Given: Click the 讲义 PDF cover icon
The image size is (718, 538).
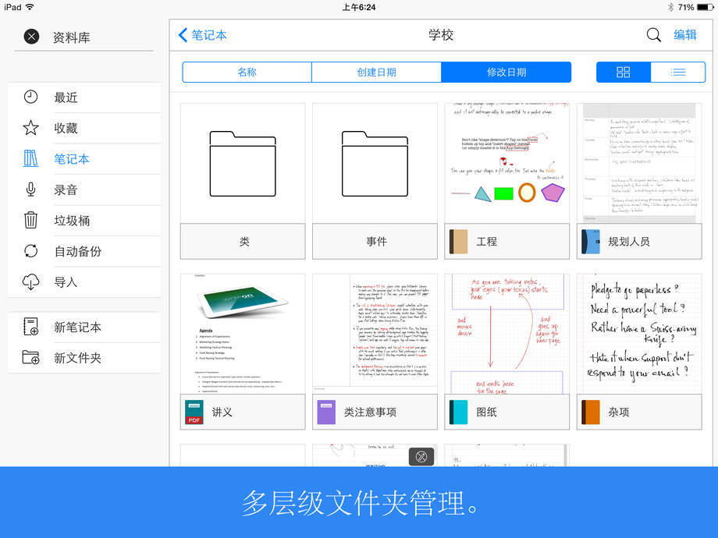Looking at the screenshot, I should click(194, 412).
